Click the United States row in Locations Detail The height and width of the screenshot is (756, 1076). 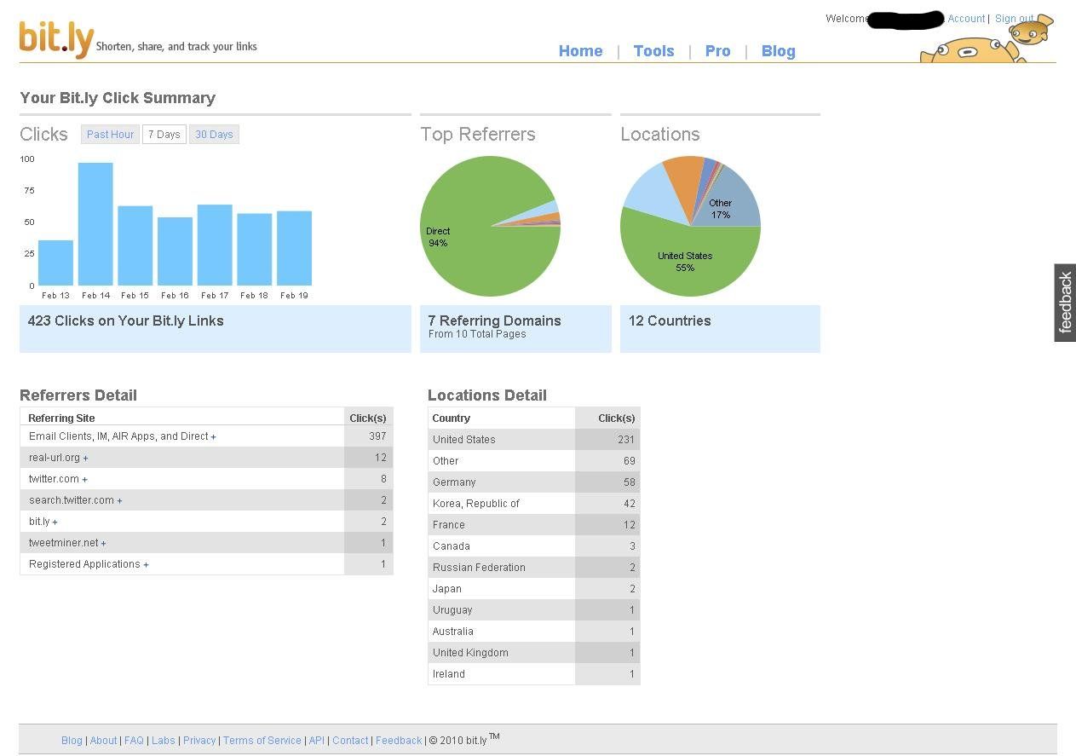534,440
